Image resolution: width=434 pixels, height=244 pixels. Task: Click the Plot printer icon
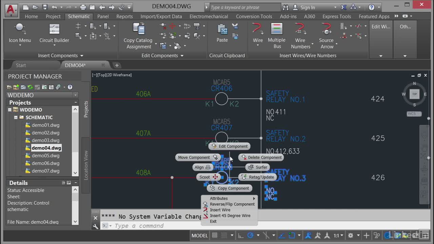83,7
